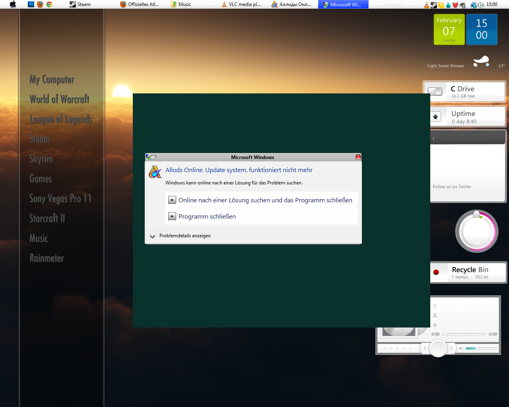Open the Firefox quick-launch icon
This screenshot has width=509, height=407.
pos(40,4)
